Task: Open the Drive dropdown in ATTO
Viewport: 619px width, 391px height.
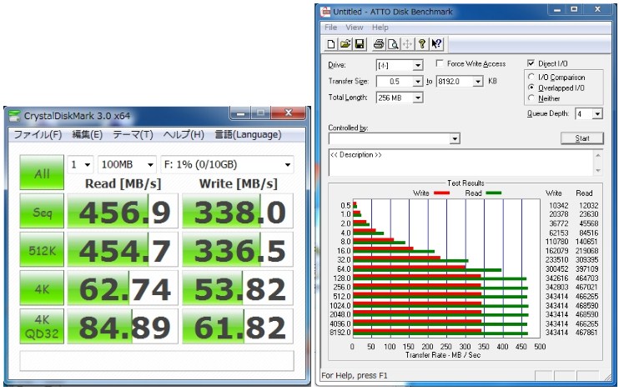Action: [x=418, y=65]
